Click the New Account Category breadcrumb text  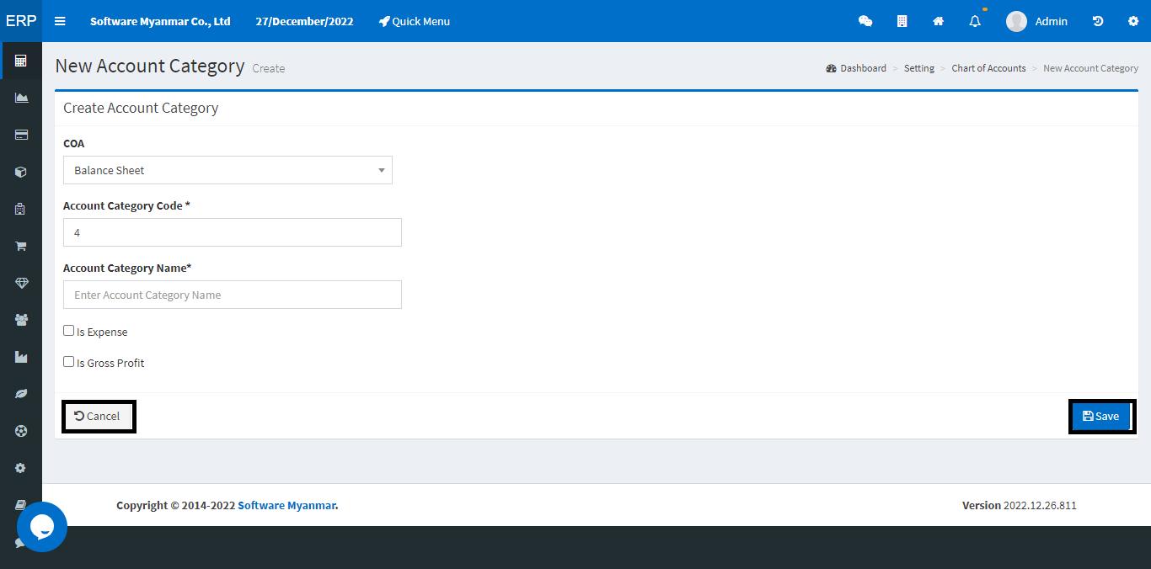1090,68
